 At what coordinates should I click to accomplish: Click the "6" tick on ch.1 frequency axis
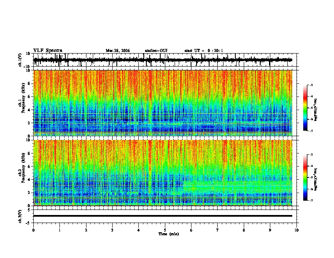click(29, 97)
